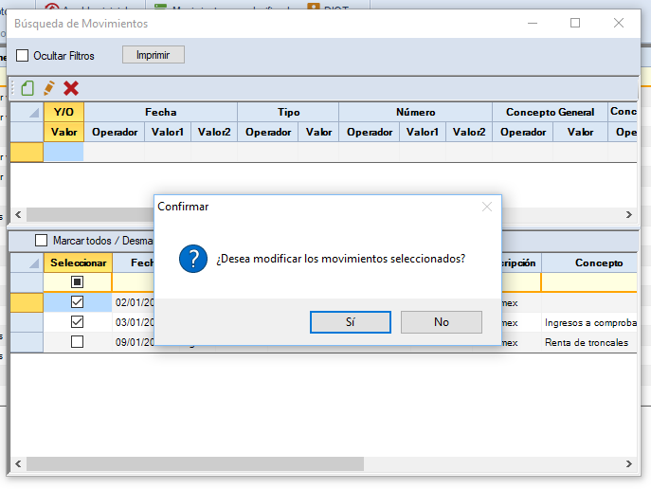Uncheck the 02/01 row checkbox
Image resolution: width=651 pixels, height=489 pixels.
click(77, 301)
